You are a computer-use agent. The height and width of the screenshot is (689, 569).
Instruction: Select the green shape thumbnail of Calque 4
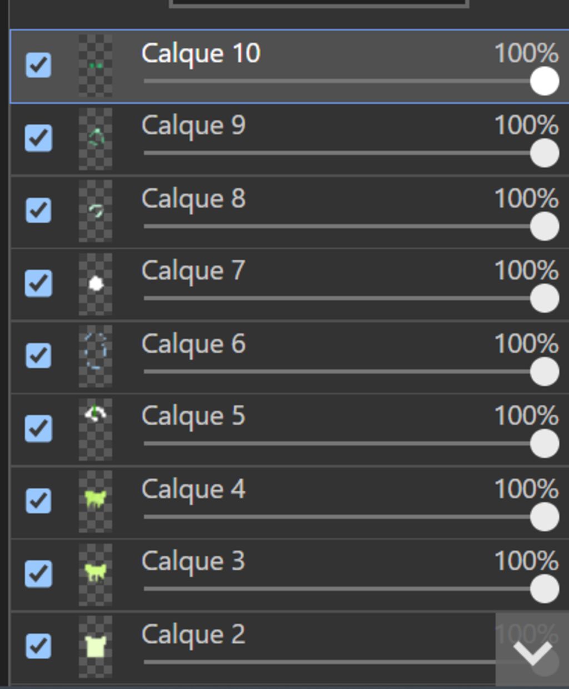[x=96, y=501]
